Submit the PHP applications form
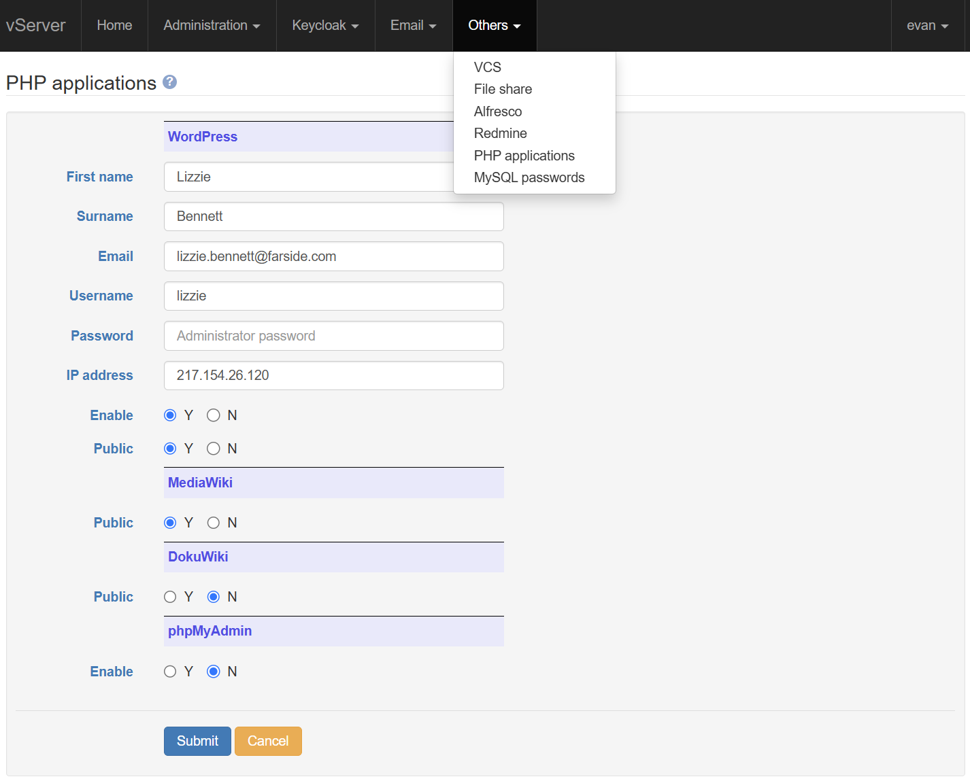Viewport: 970px width, 781px height. click(x=197, y=741)
